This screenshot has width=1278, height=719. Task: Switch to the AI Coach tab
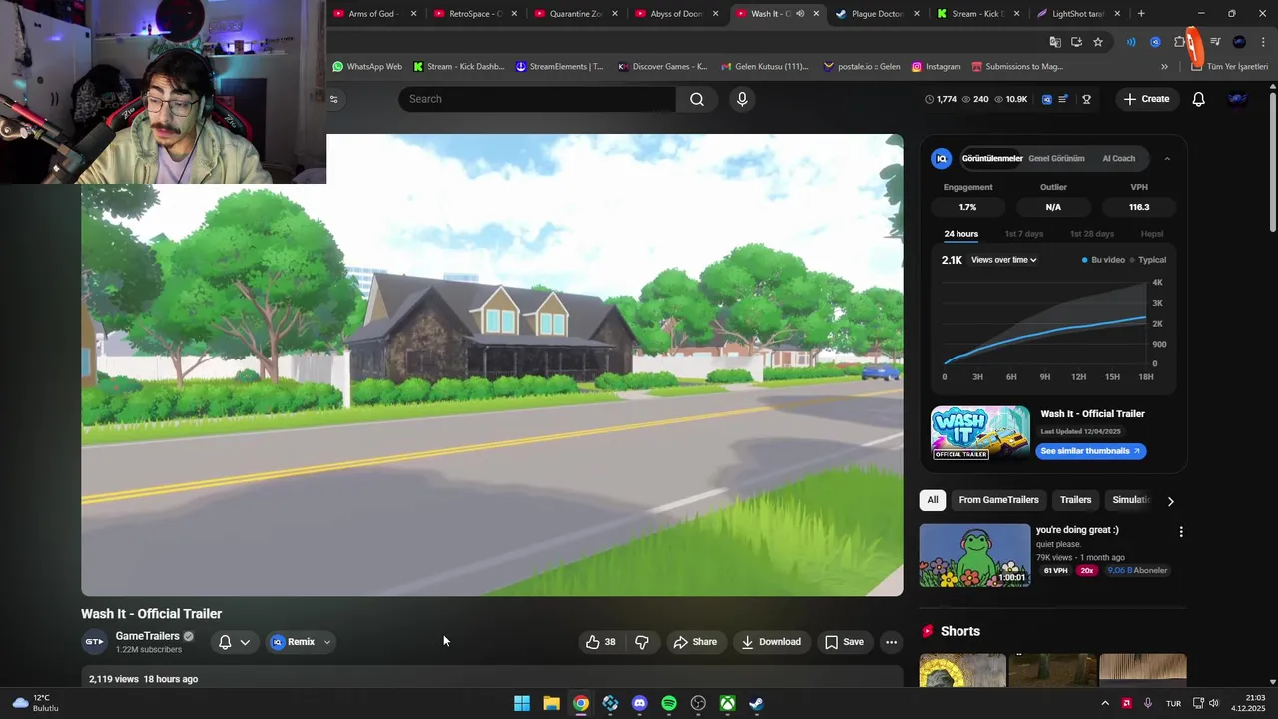click(x=1118, y=158)
